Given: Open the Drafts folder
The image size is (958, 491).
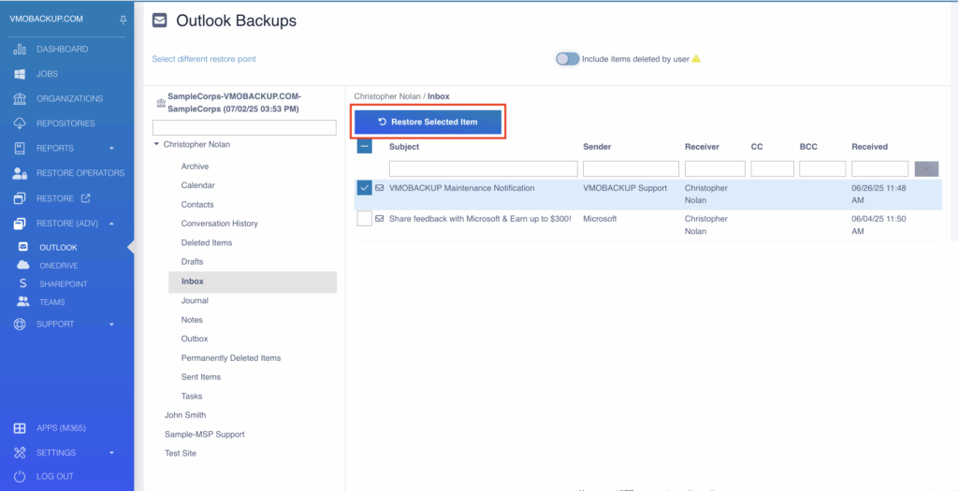Looking at the screenshot, I should click(193, 261).
